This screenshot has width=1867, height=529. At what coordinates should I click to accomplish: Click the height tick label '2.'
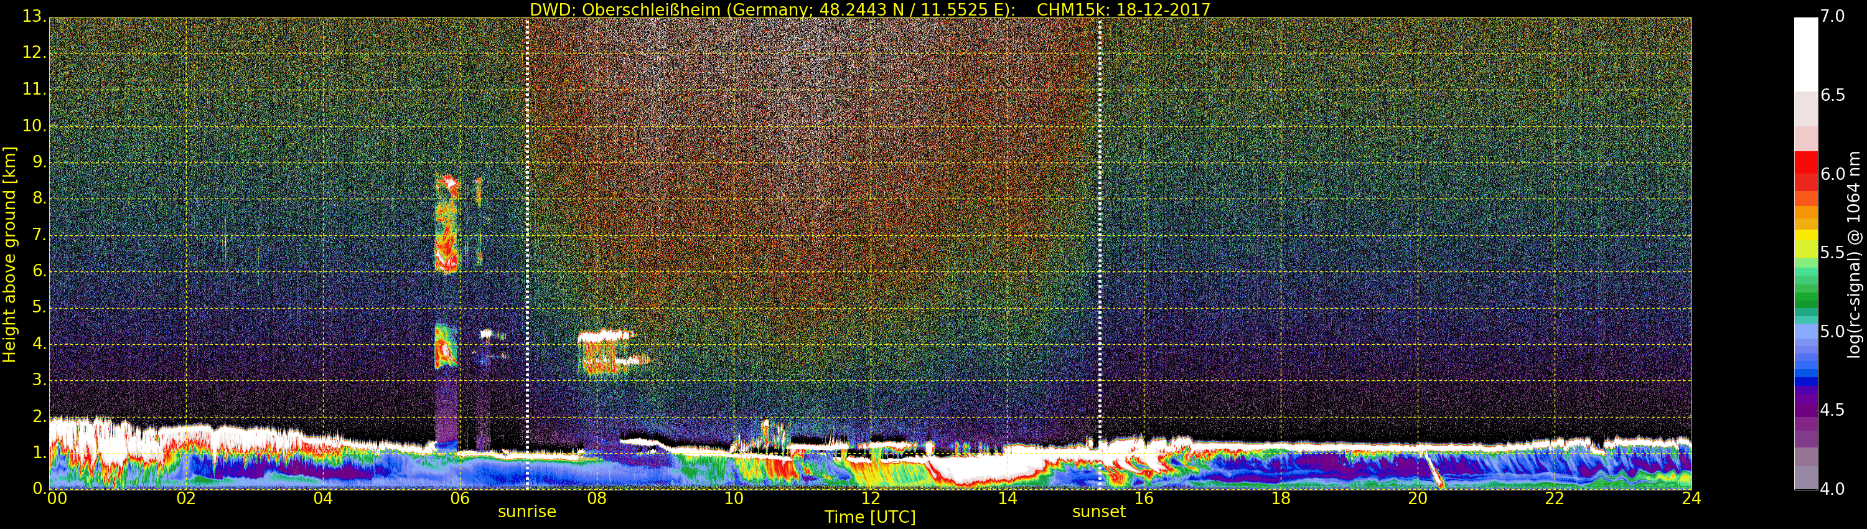tap(39, 417)
